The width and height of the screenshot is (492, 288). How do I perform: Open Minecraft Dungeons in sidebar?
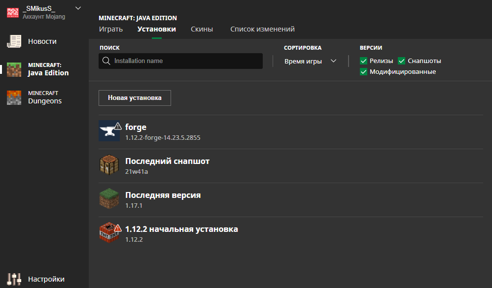(44, 97)
